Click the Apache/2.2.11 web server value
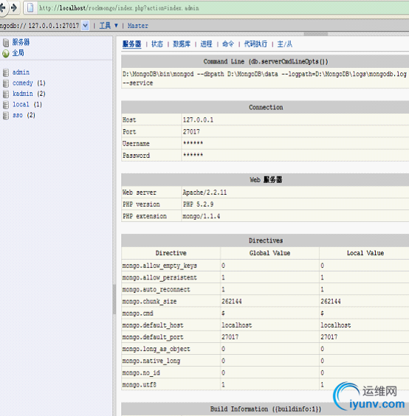 pyautogui.click(x=205, y=193)
